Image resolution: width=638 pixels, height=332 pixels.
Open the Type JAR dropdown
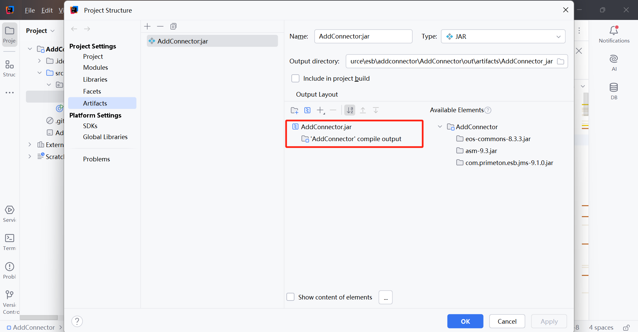pos(503,37)
